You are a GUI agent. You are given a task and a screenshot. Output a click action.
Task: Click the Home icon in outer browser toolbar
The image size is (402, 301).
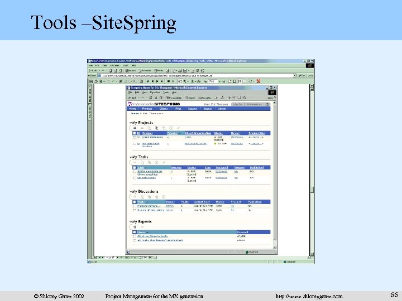coord(120,71)
